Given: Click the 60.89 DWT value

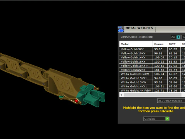Looking at the screenshot, I should [x=173, y=78].
